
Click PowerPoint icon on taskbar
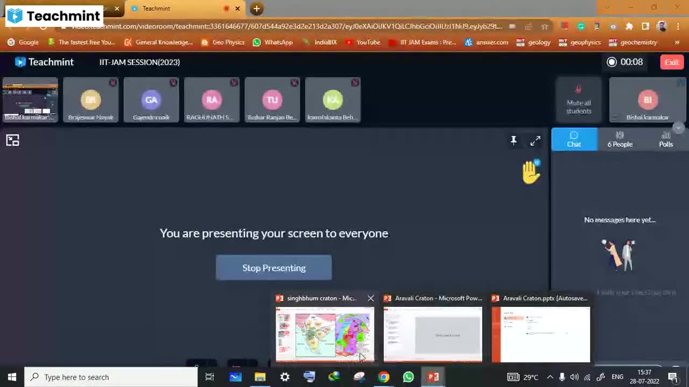(x=433, y=377)
